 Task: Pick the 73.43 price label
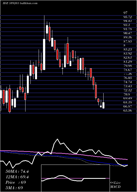point(128,86)
